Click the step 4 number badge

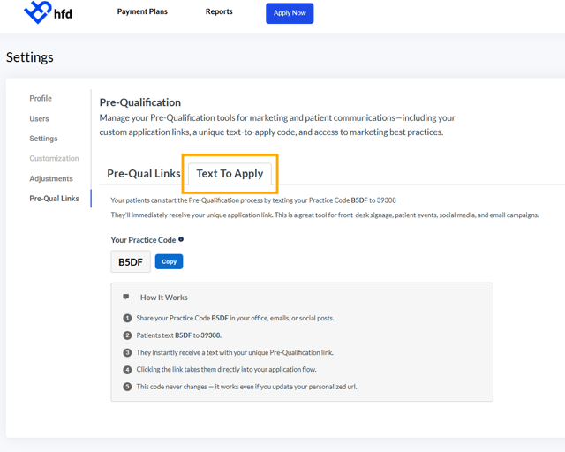point(127,370)
